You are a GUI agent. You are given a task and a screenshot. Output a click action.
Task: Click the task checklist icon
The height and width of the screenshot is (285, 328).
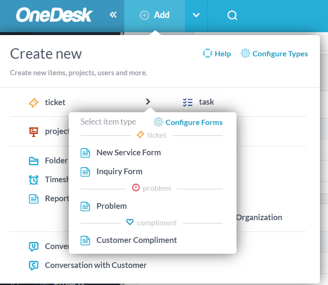pos(188,102)
